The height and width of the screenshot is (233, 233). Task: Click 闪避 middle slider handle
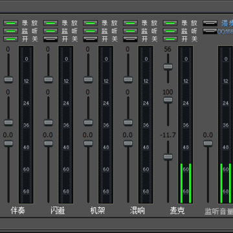pos(49,122)
